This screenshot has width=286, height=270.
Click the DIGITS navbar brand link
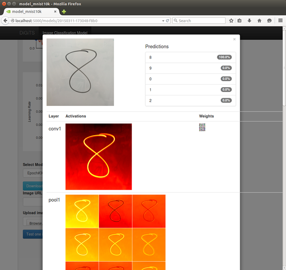click(27, 33)
